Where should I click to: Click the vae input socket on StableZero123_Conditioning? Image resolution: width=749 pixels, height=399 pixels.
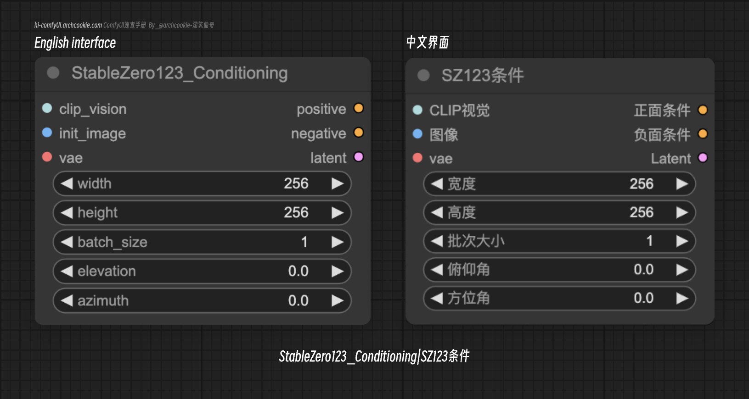(x=47, y=157)
